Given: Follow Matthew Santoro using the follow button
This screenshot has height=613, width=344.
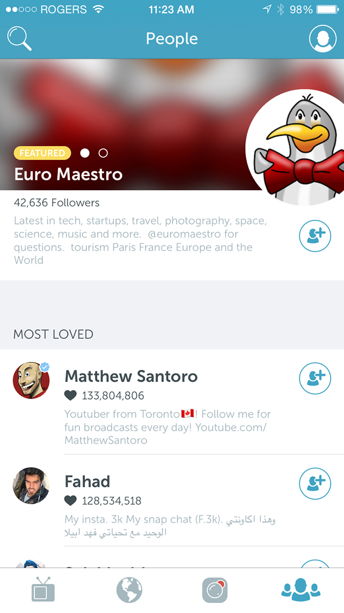Looking at the screenshot, I should [315, 378].
